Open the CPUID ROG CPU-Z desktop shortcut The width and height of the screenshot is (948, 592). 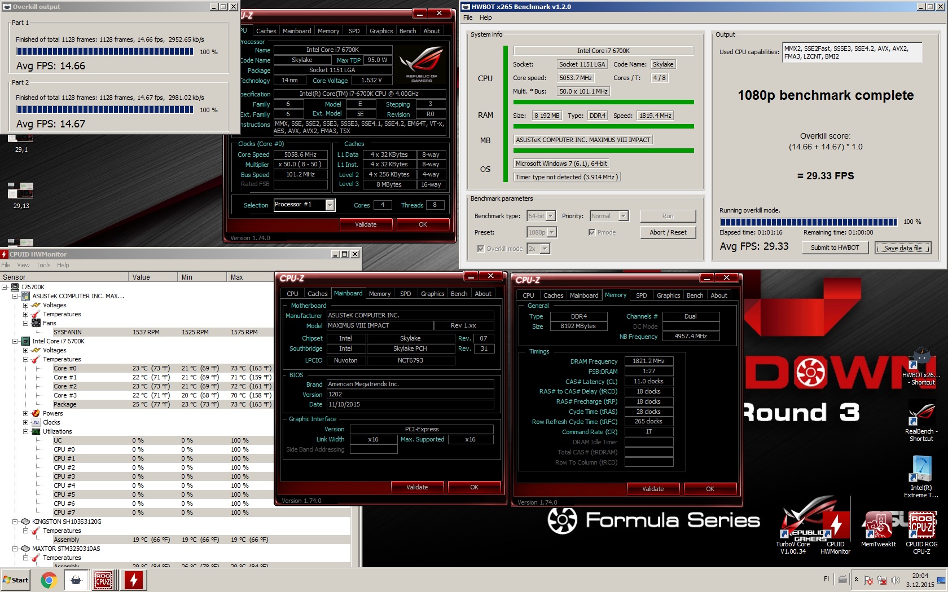(921, 533)
